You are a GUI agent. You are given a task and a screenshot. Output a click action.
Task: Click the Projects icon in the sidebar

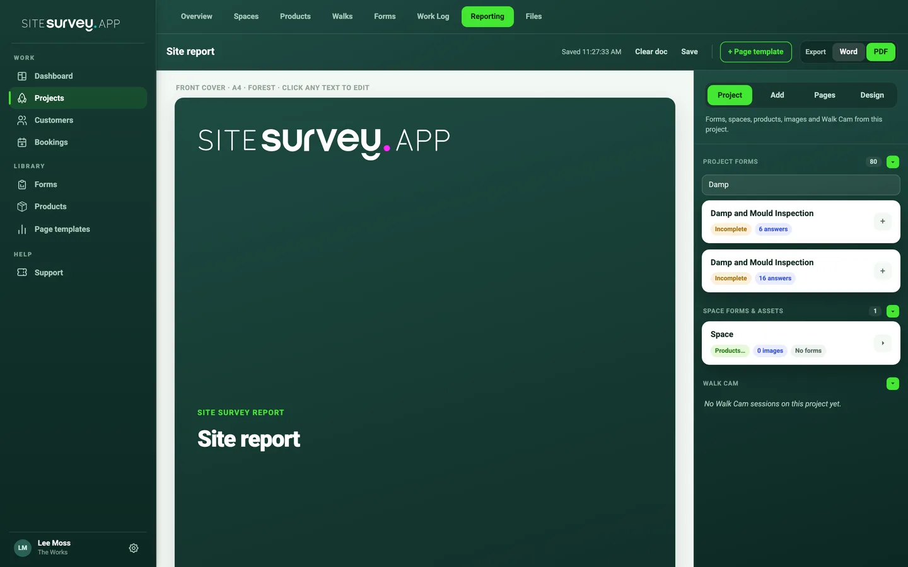point(22,98)
